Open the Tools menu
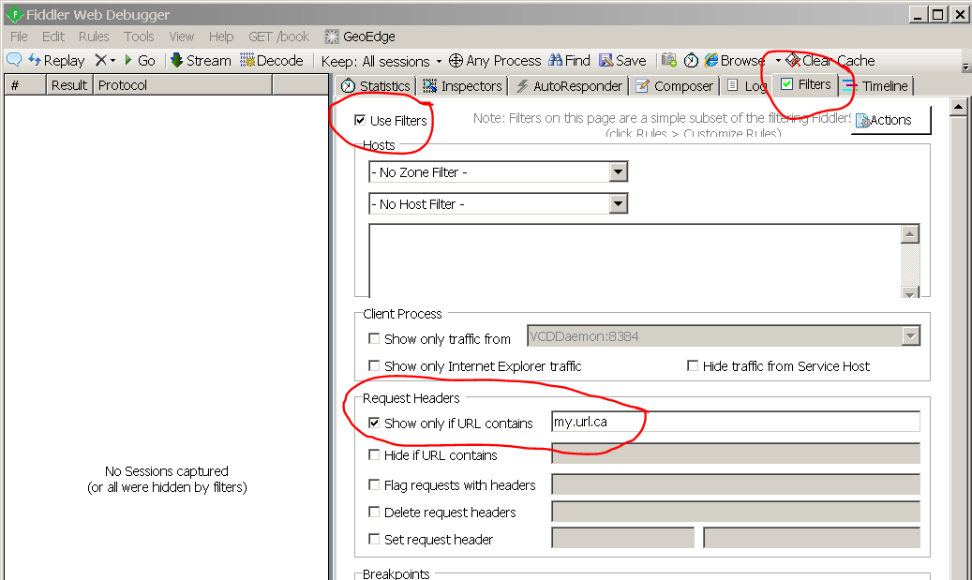The height and width of the screenshot is (580, 972). (139, 37)
